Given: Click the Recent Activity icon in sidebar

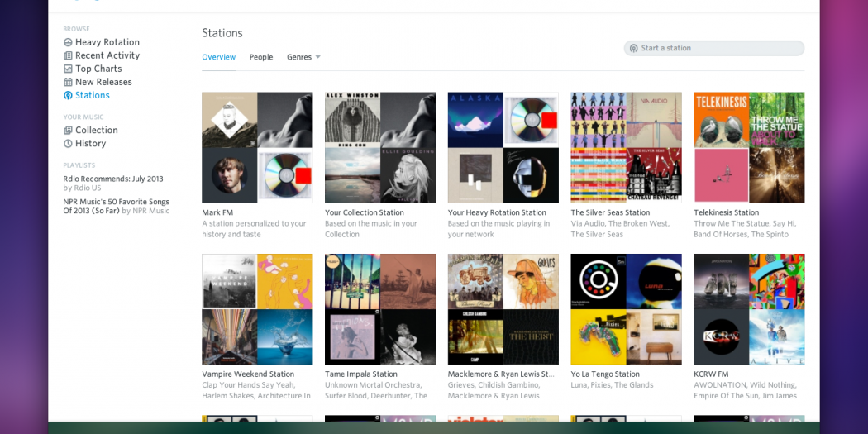Looking at the screenshot, I should coord(68,55).
